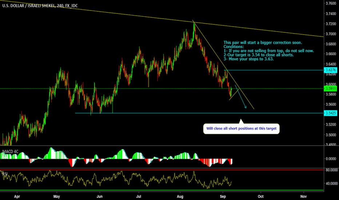
Task: Click the 3.6600 price axis value
Action: (331, 54)
